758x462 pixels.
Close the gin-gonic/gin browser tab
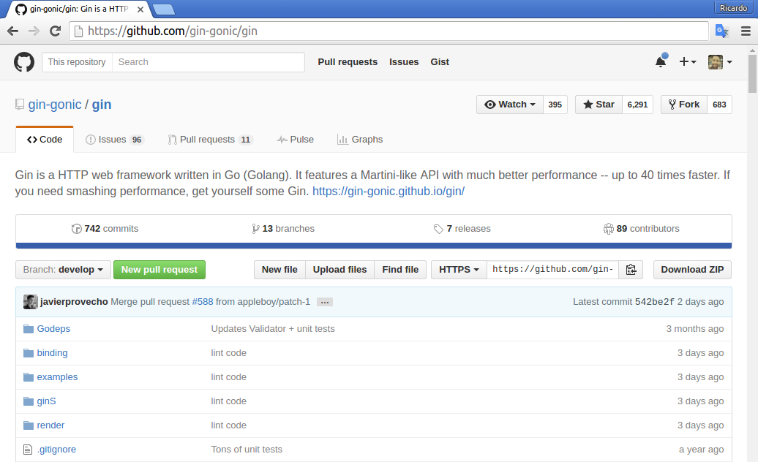pyautogui.click(x=140, y=10)
